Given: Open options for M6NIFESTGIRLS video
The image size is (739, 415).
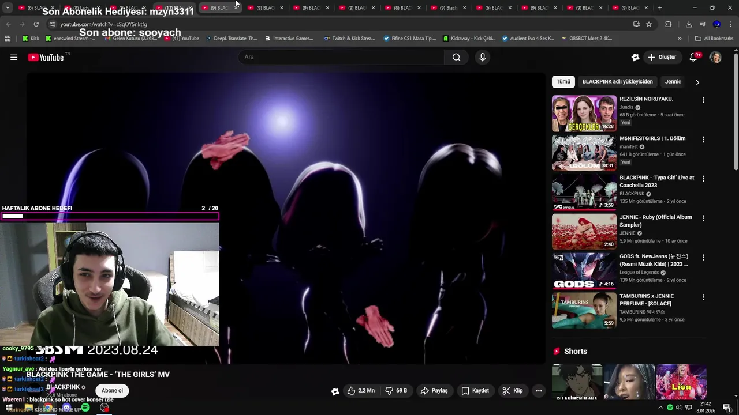Looking at the screenshot, I should tap(703, 139).
